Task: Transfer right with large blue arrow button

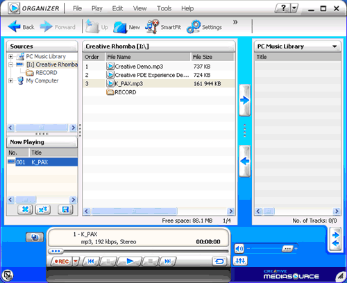Action: pos(245,101)
